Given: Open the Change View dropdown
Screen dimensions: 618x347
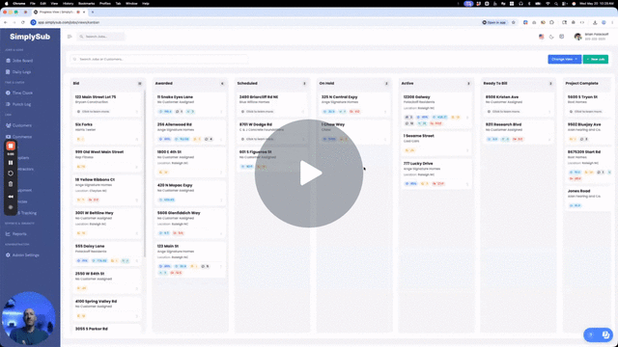Looking at the screenshot, I should click(564, 59).
